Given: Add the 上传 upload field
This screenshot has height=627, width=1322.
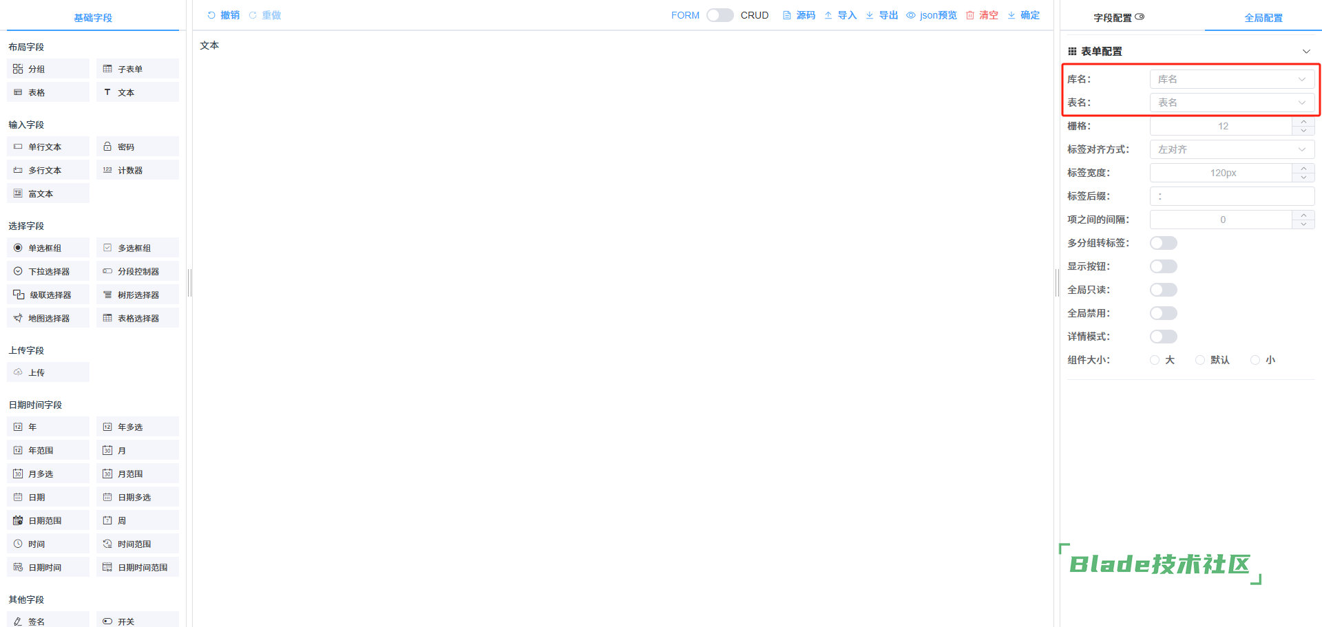Looking at the screenshot, I should pyautogui.click(x=48, y=372).
